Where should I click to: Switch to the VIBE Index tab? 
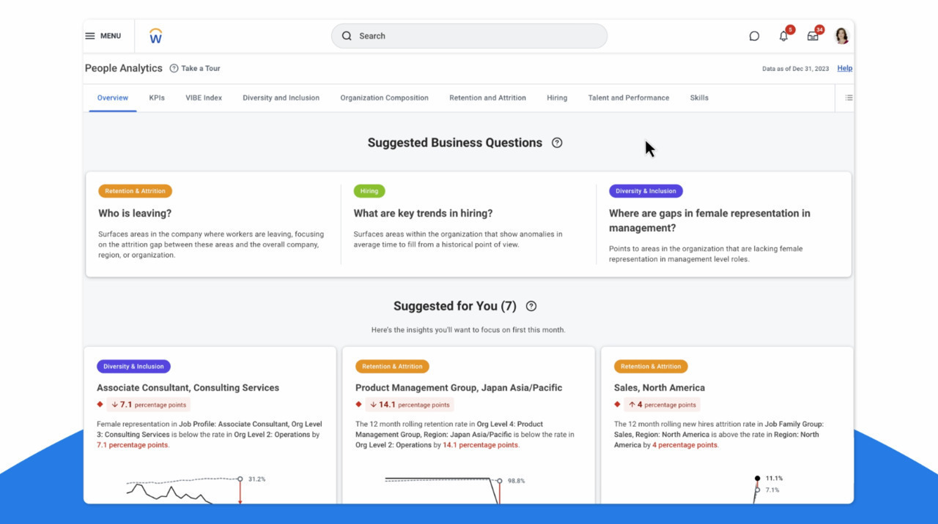[x=204, y=97]
